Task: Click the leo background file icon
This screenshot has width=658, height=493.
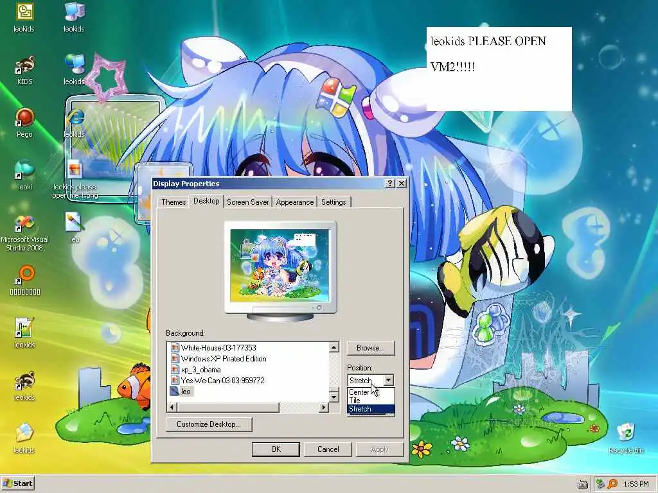Action: coord(175,391)
